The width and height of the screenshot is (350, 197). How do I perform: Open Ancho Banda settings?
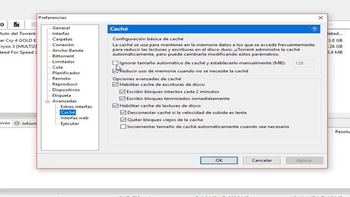(68, 50)
